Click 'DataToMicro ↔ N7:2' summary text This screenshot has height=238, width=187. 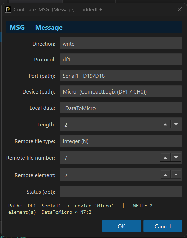[x=67, y=212]
